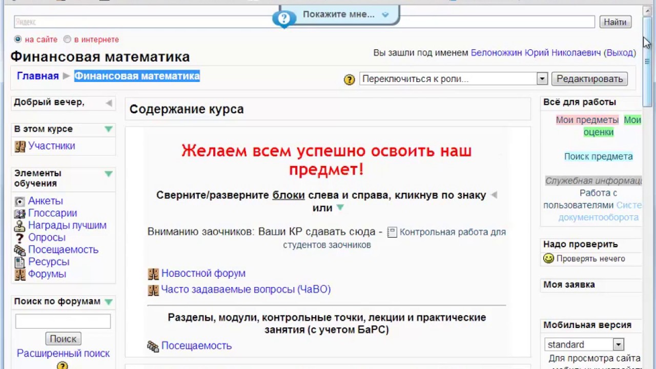The height and width of the screenshot is (369, 656).
Task: Click the Ресурсы document icon
Action: click(20, 262)
